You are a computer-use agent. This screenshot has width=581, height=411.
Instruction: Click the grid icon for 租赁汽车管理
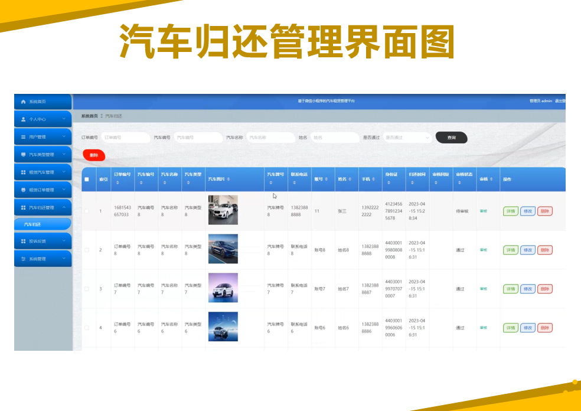point(24,172)
